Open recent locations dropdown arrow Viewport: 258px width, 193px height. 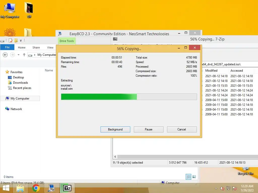pyautogui.click(x=19, y=55)
